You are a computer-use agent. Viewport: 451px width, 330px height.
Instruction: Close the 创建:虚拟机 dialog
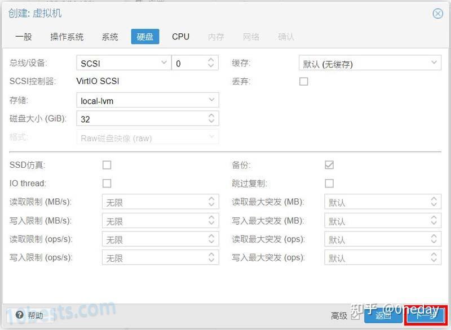438,14
